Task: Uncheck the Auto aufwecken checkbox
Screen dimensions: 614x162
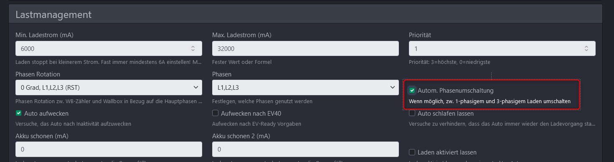Action: pyautogui.click(x=18, y=113)
